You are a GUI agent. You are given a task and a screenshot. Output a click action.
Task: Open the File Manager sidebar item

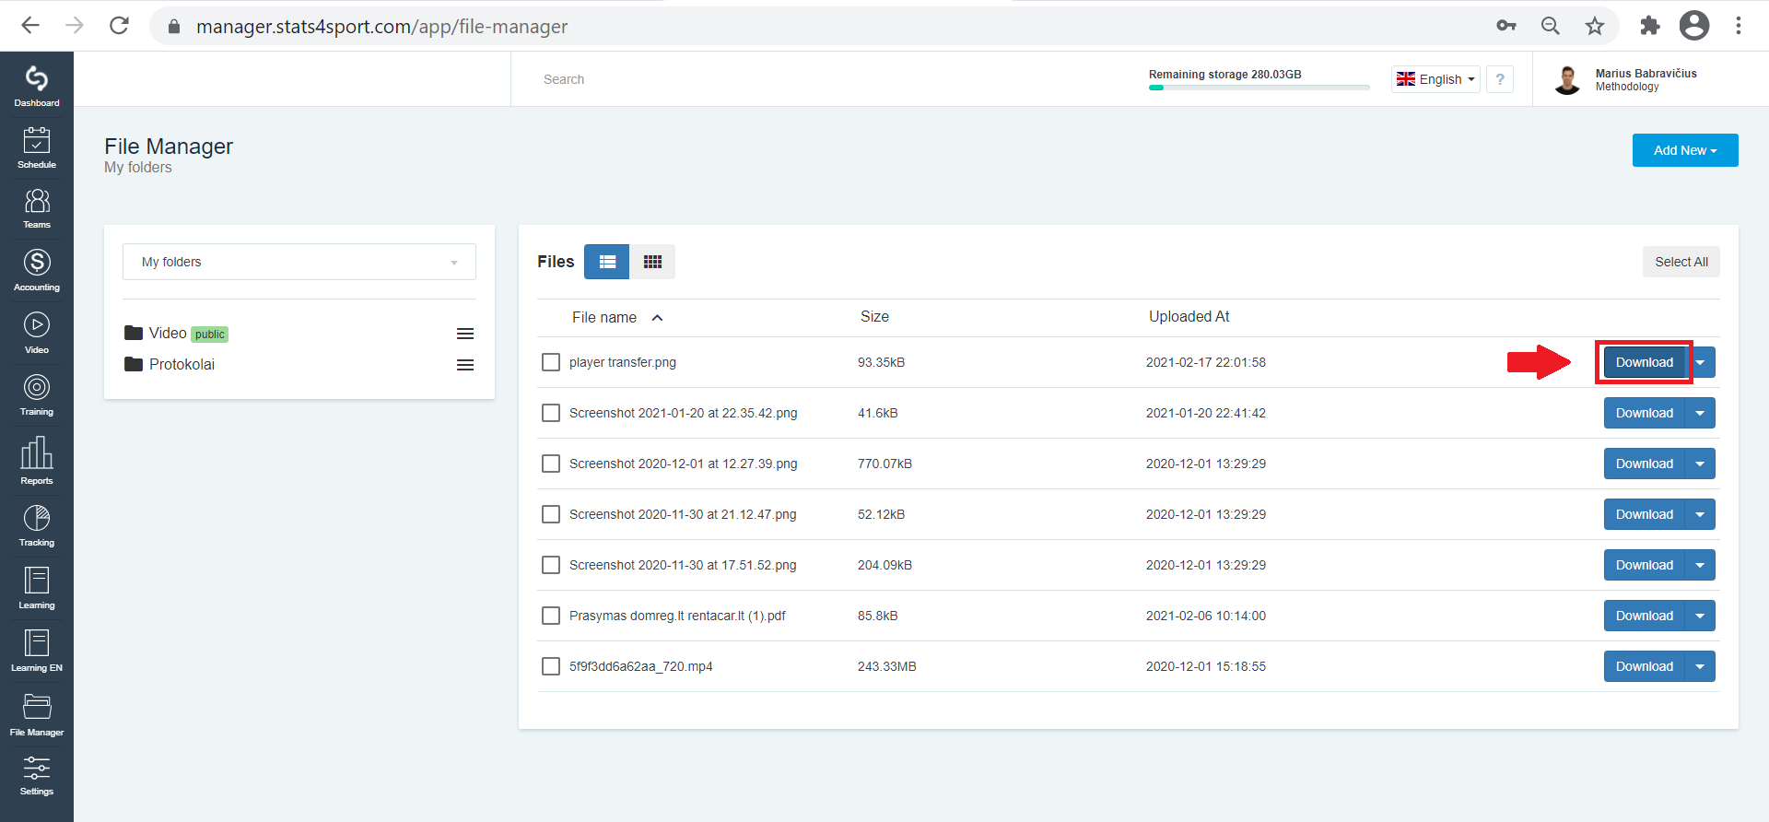pos(37,715)
